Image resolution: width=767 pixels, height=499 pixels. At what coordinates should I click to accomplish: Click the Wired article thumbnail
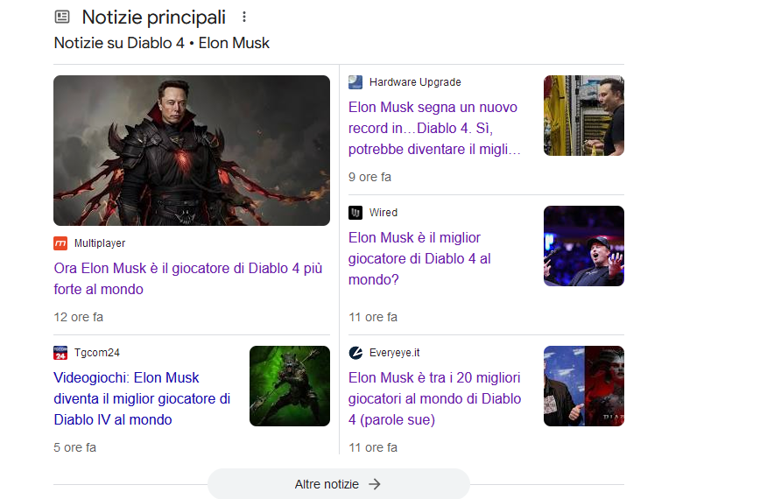(x=584, y=246)
